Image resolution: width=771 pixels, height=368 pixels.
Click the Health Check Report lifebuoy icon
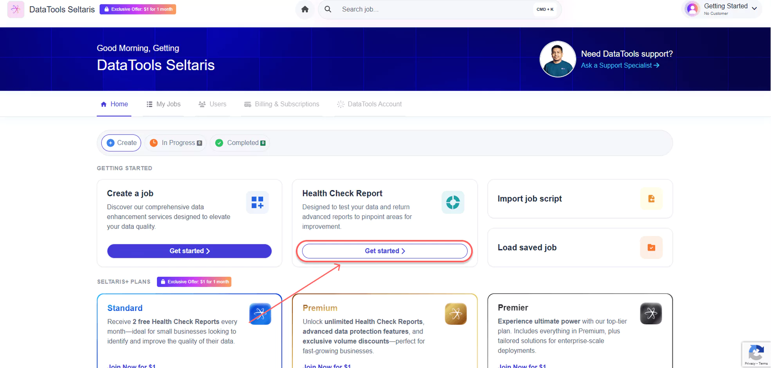(x=453, y=202)
